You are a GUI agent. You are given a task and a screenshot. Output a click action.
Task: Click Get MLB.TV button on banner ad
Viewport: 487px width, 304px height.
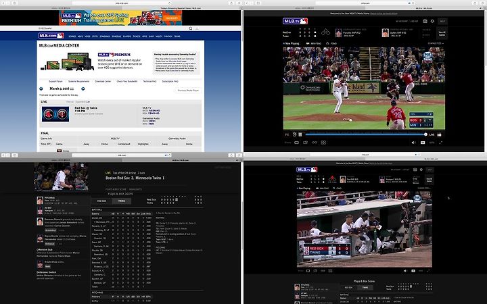[x=172, y=18]
